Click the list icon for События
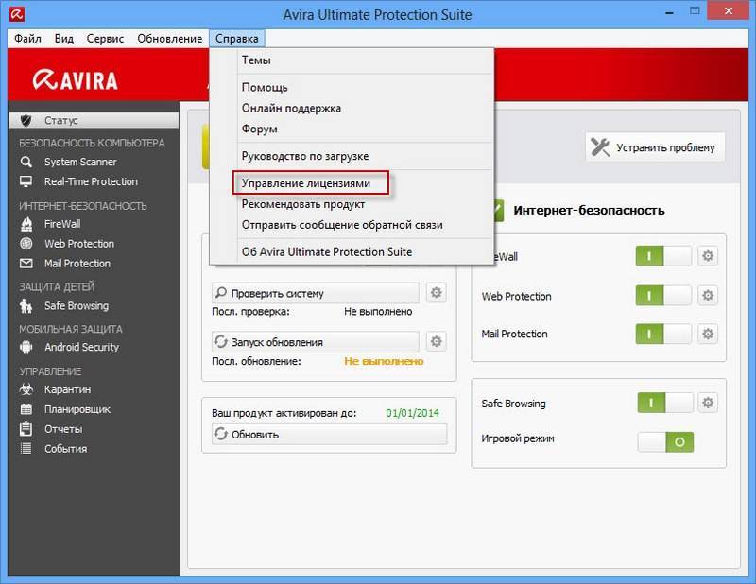 coord(26,449)
